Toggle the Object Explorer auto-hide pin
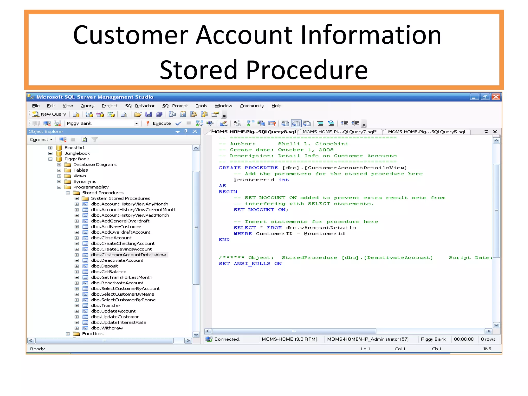528x396 pixels. [x=186, y=131]
